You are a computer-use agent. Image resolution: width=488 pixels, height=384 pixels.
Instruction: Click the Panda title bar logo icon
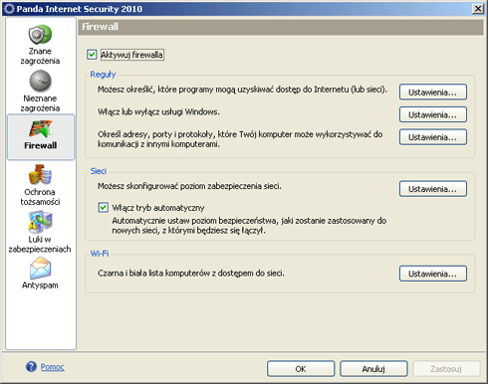click(x=9, y=9)
